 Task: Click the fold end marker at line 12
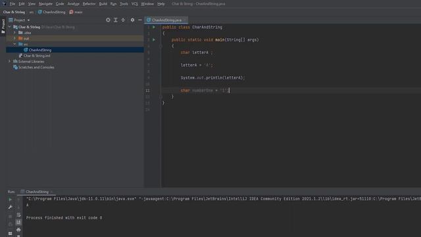pyautogui.click(x=161, y=97)
